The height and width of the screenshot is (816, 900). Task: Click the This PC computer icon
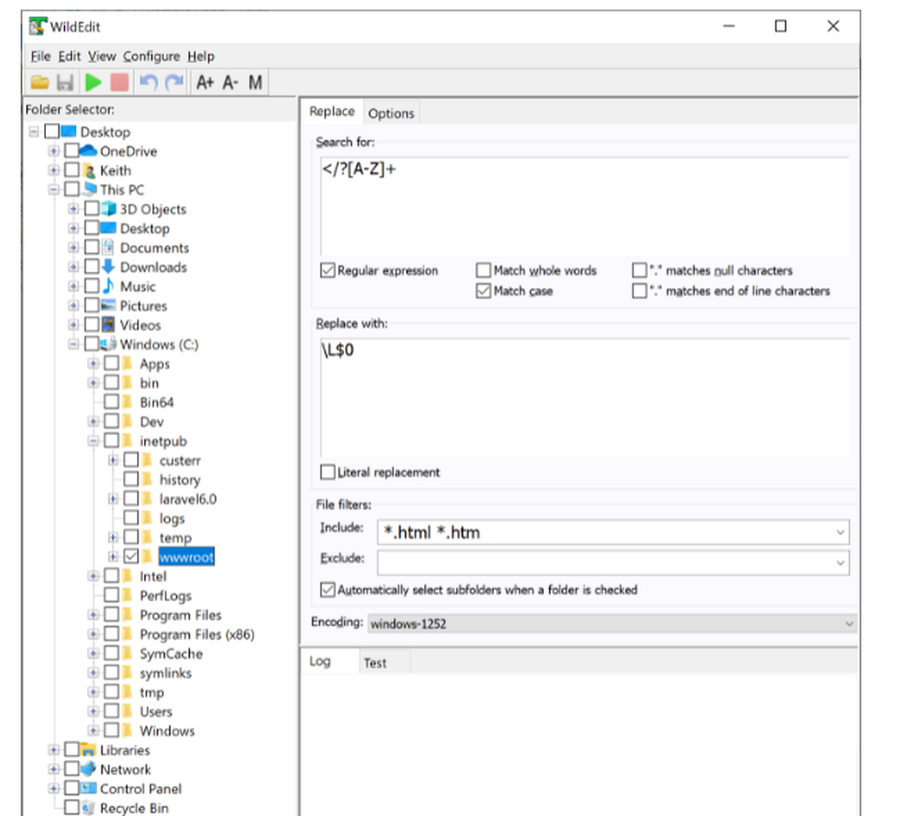pos(89,189)
